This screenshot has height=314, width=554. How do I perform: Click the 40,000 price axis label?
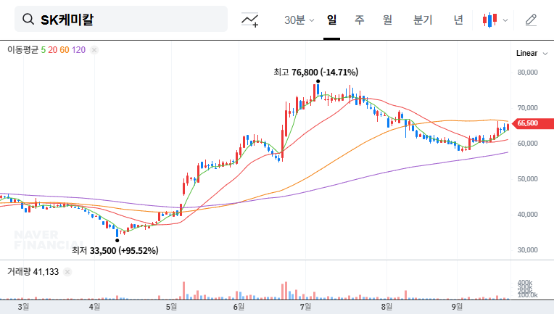pos(527,215)
